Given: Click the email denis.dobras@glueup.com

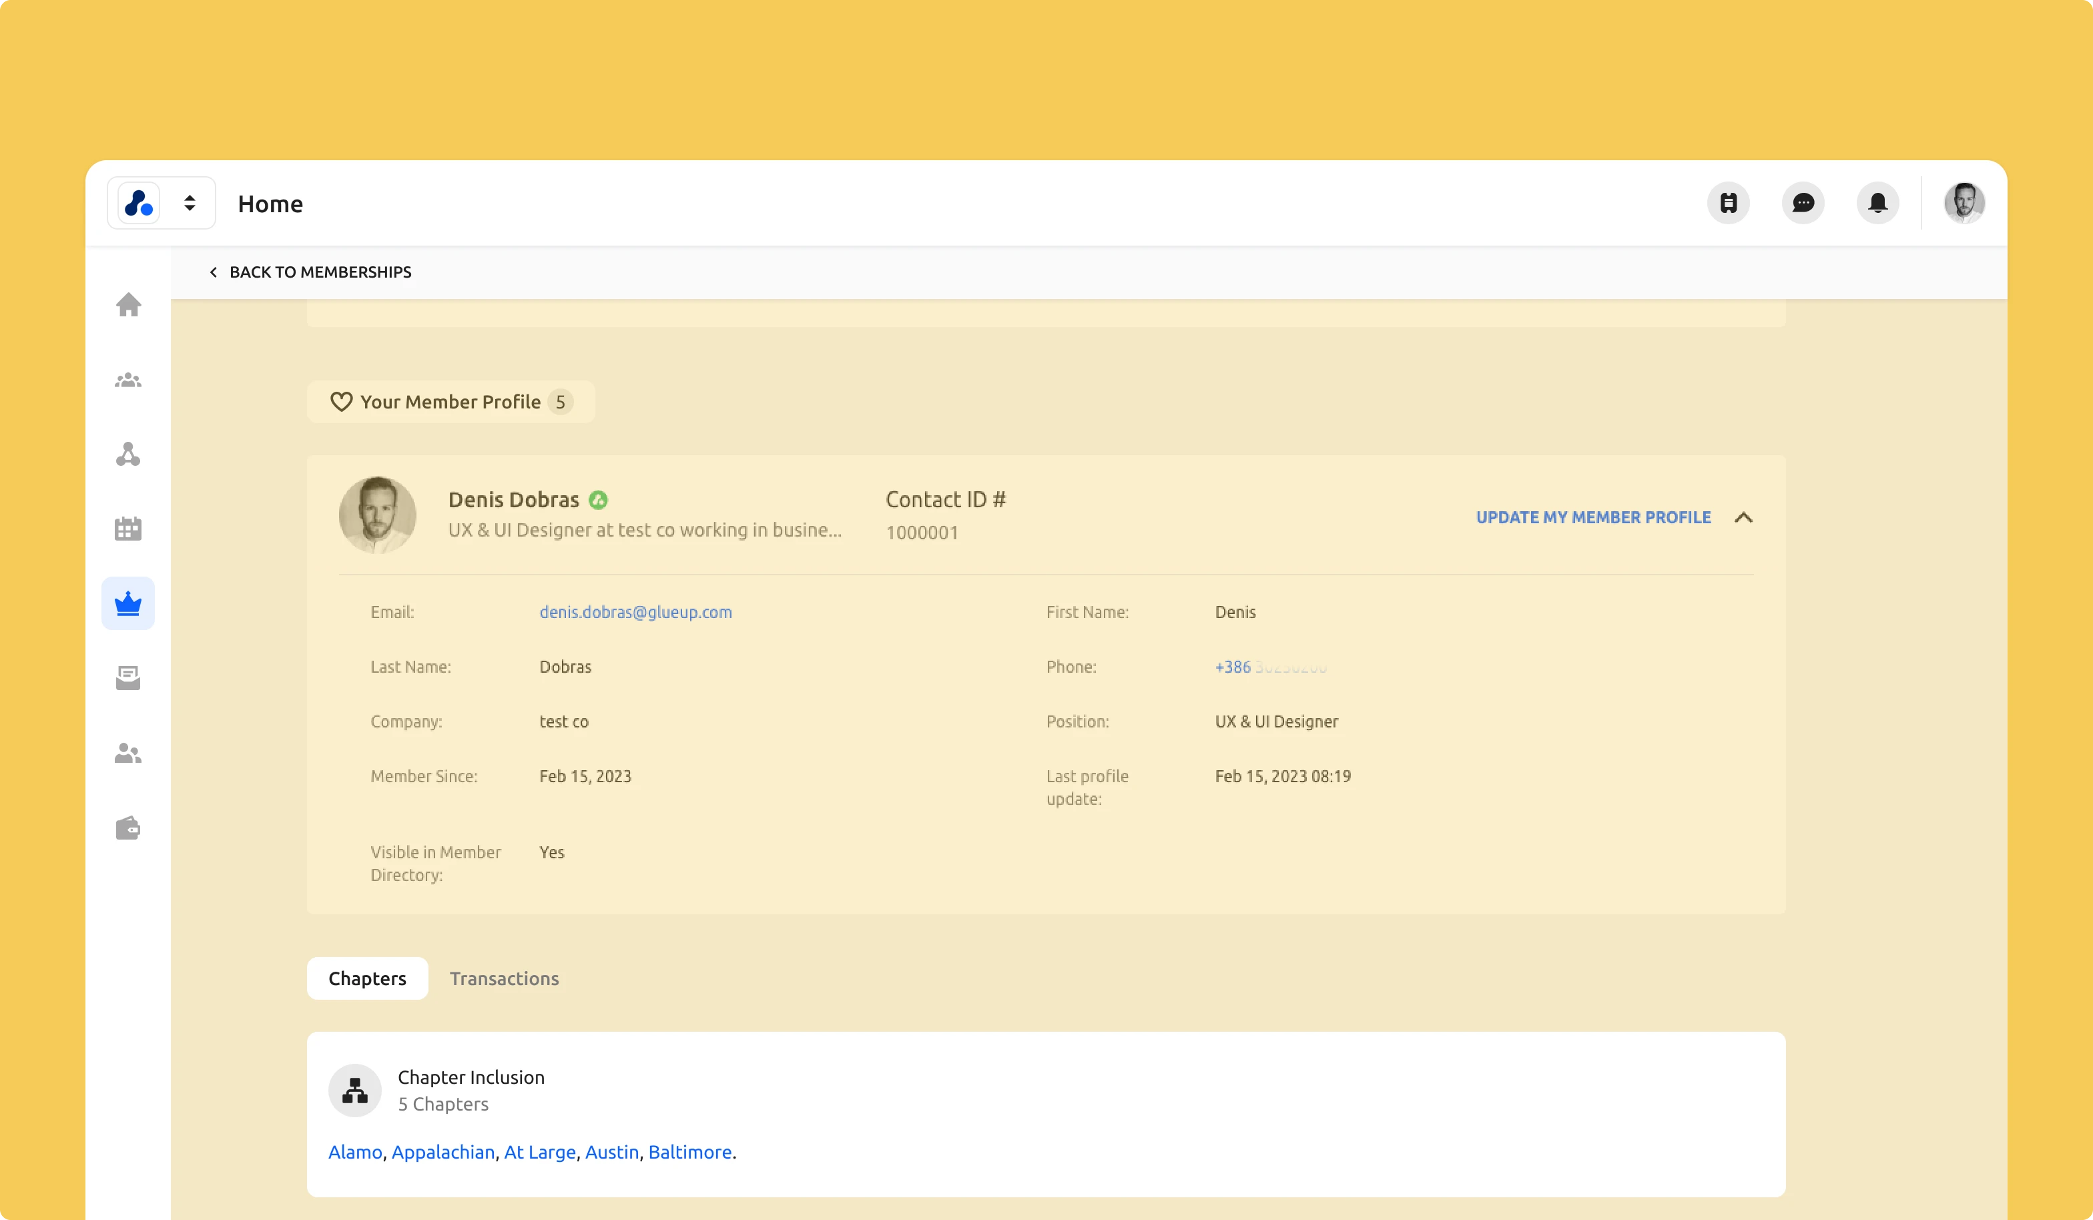Looking at the screenshot, I should point(635,612).
